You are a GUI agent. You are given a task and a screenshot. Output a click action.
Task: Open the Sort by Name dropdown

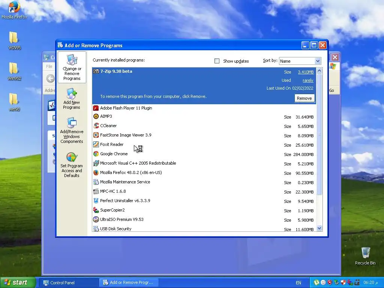pos(317,61)
